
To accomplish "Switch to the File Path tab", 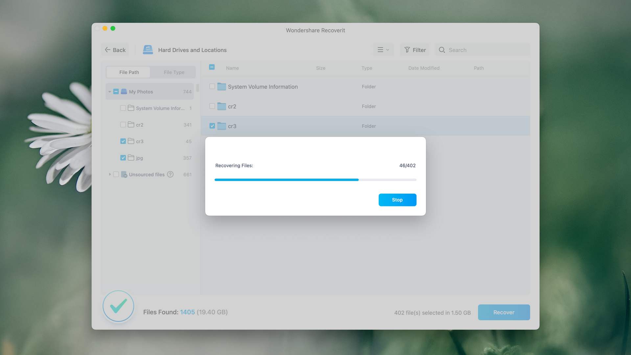I will pos(129,72).
